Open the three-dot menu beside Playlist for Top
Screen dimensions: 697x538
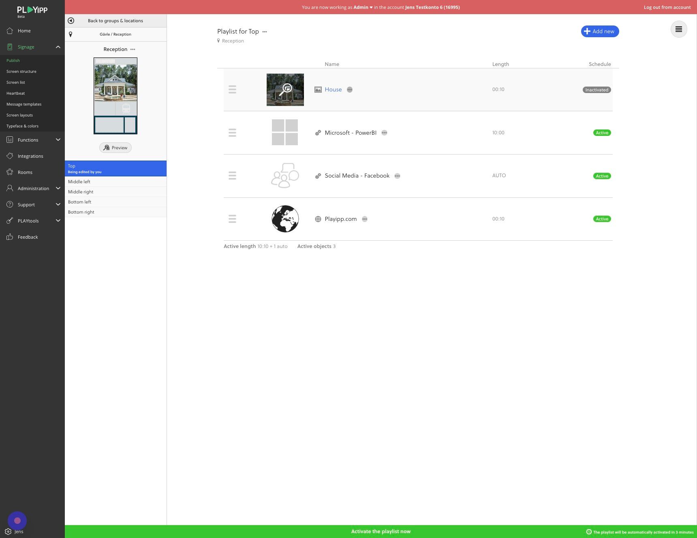point(265,32)
